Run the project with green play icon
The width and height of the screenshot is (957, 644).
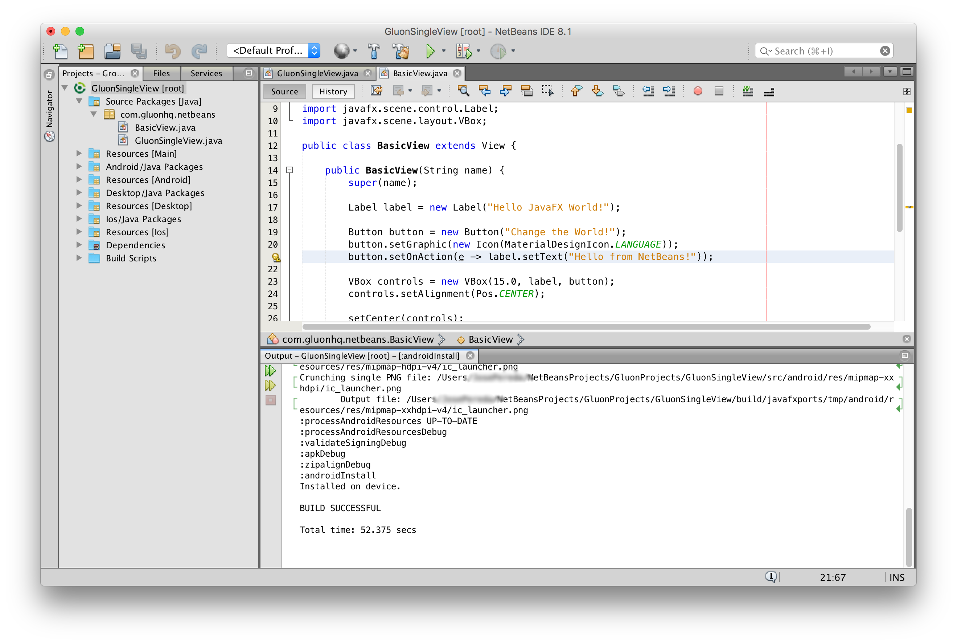(430, 51)
